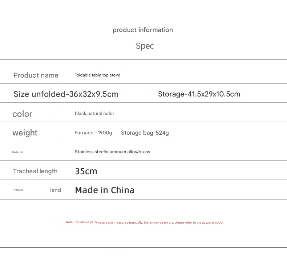Screen dimensions: 287x256
Task: Select the 'Tracheal length' label
Action: coord(35,171)
